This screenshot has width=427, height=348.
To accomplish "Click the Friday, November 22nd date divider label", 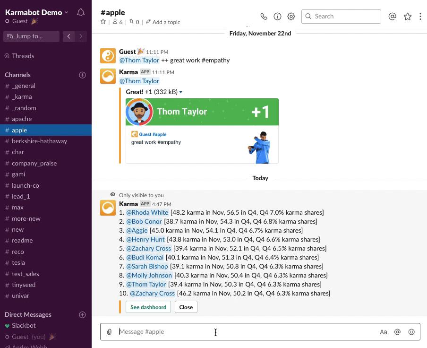I will click(260, 34).
